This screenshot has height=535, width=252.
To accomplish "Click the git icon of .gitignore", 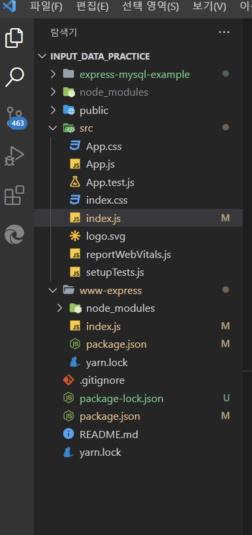I will [x=69, y=380].
